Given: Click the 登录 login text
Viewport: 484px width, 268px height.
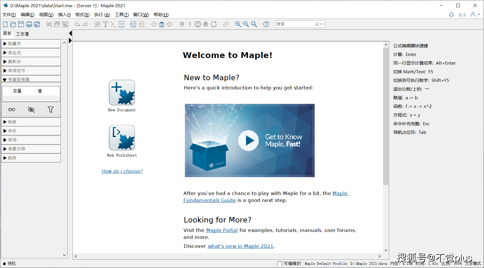Looking at the screenshot, I should click(x=462, y=15).
